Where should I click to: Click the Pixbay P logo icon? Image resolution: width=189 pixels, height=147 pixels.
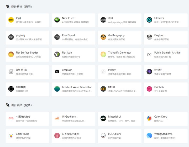pos(103,72)
